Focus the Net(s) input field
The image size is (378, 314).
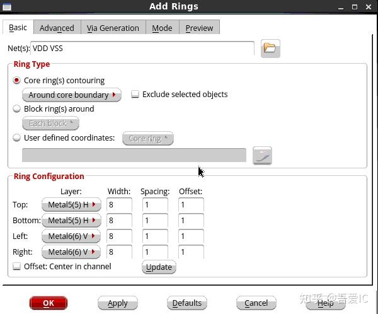(x=142, y=49)
